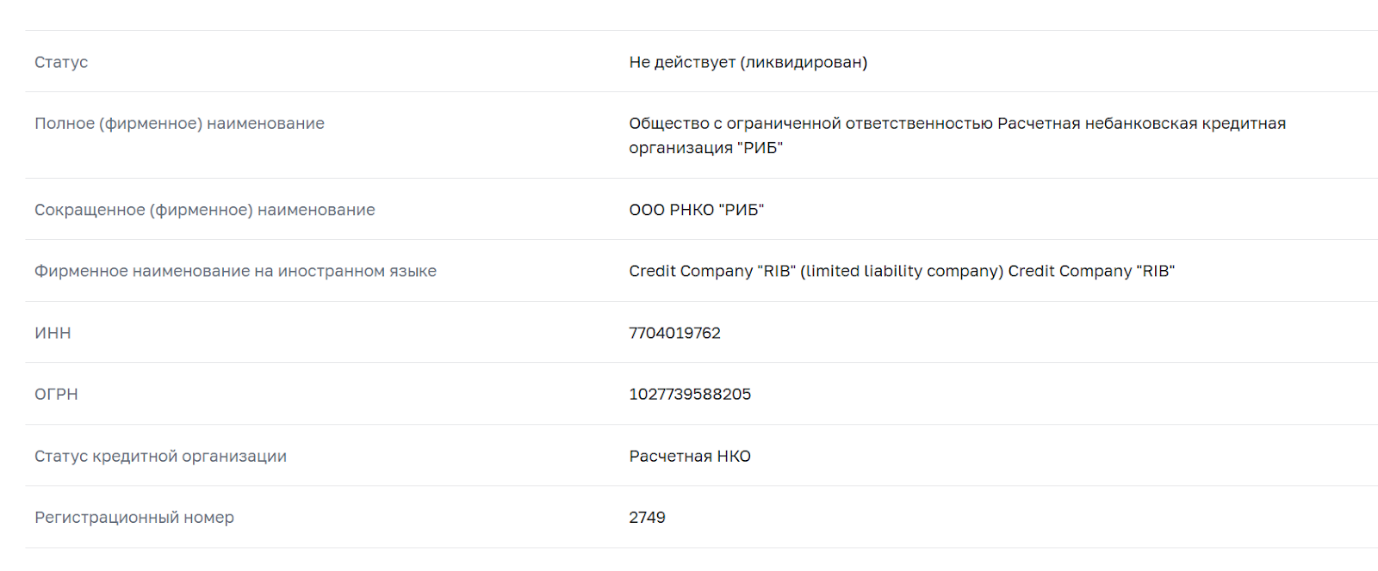Click "Фирменное наименование на иностранном языке" label

pos(235,271)
